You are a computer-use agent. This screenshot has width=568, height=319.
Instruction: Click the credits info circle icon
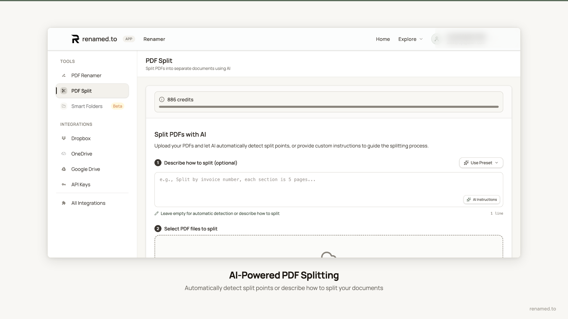click(x=162, y=100)
